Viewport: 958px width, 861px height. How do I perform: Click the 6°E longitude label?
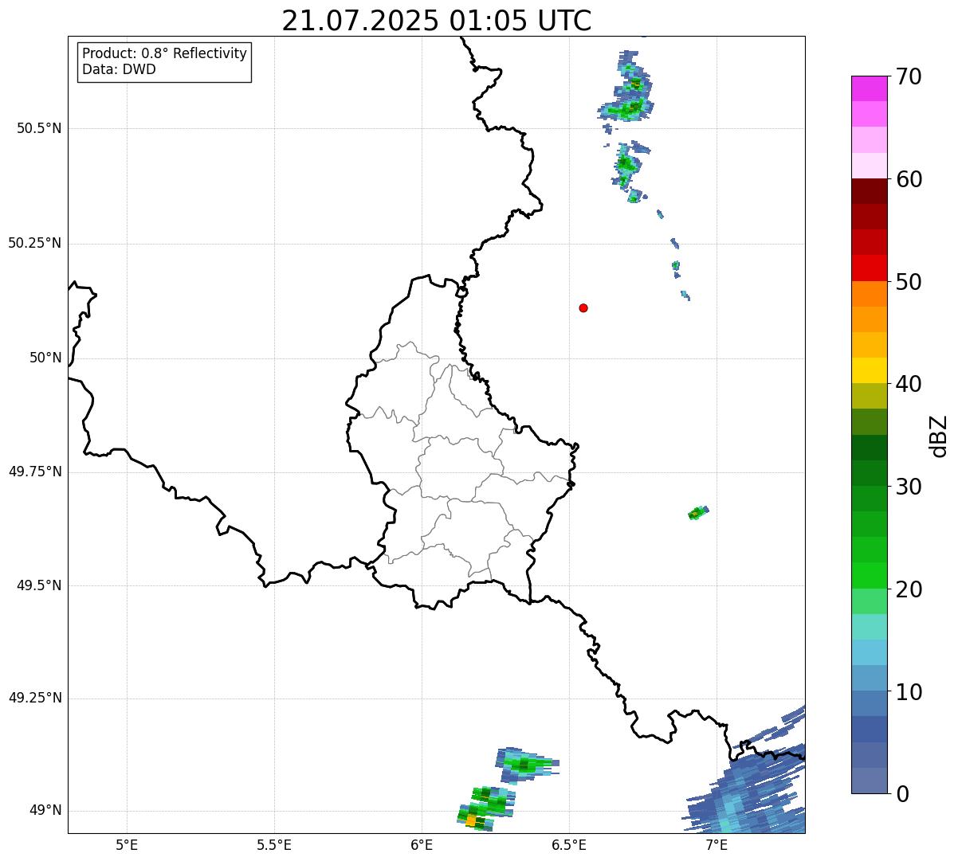422,845
